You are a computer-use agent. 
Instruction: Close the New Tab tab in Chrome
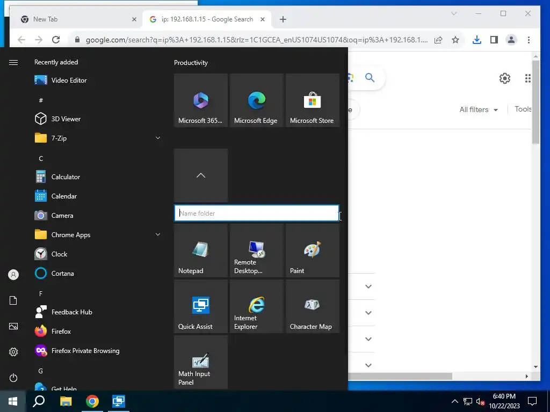(x=134, y=20)
